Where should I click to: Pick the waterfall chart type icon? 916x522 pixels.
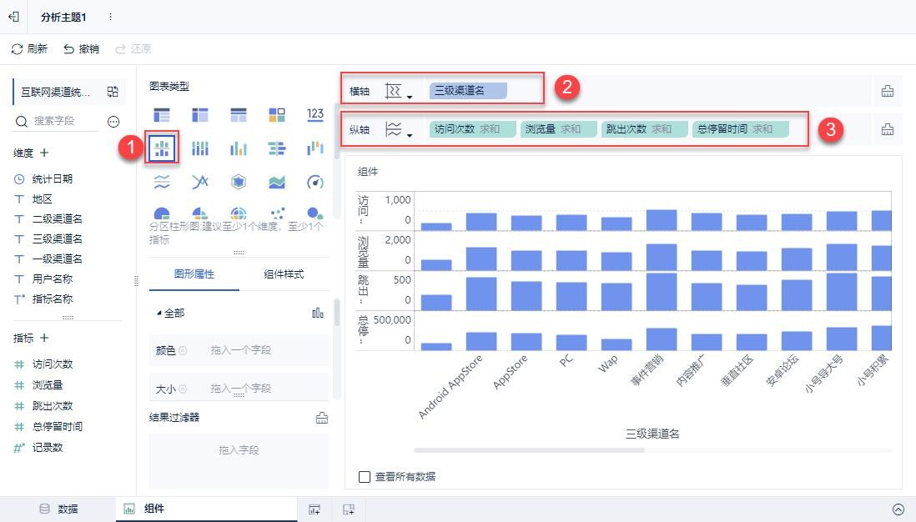point(315,148)
